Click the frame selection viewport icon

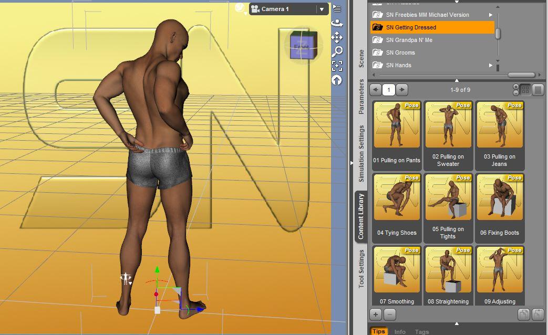point(337,66)
